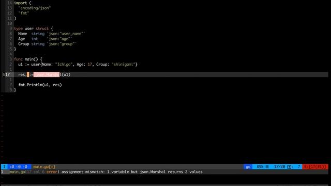The image size is (331, 186).
Task: Click the Age int field line
Action: coord(45,39)
